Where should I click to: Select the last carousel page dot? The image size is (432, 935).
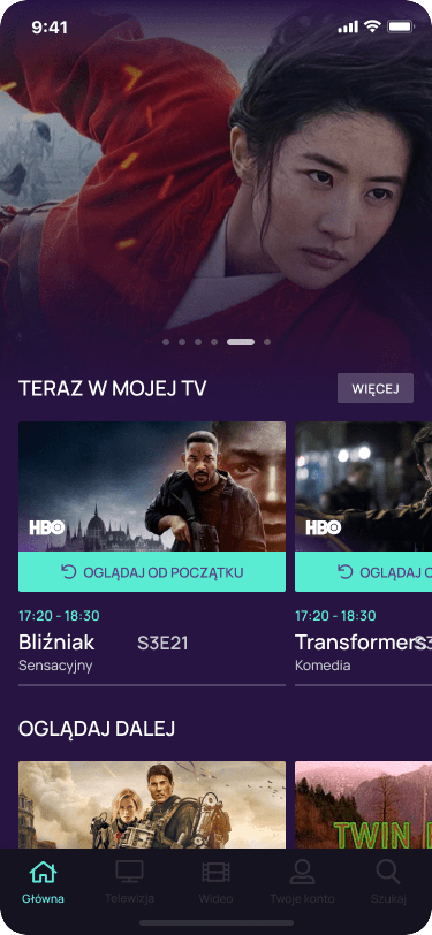point(267,342)
